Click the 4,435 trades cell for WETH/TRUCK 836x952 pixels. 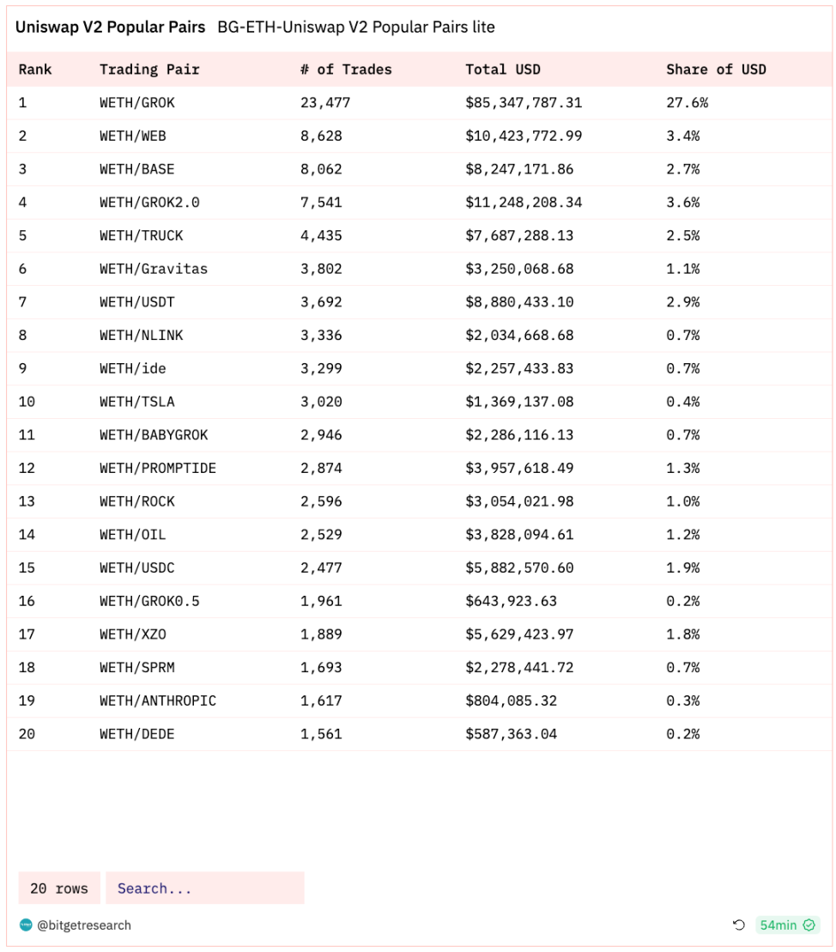[321, 236]
